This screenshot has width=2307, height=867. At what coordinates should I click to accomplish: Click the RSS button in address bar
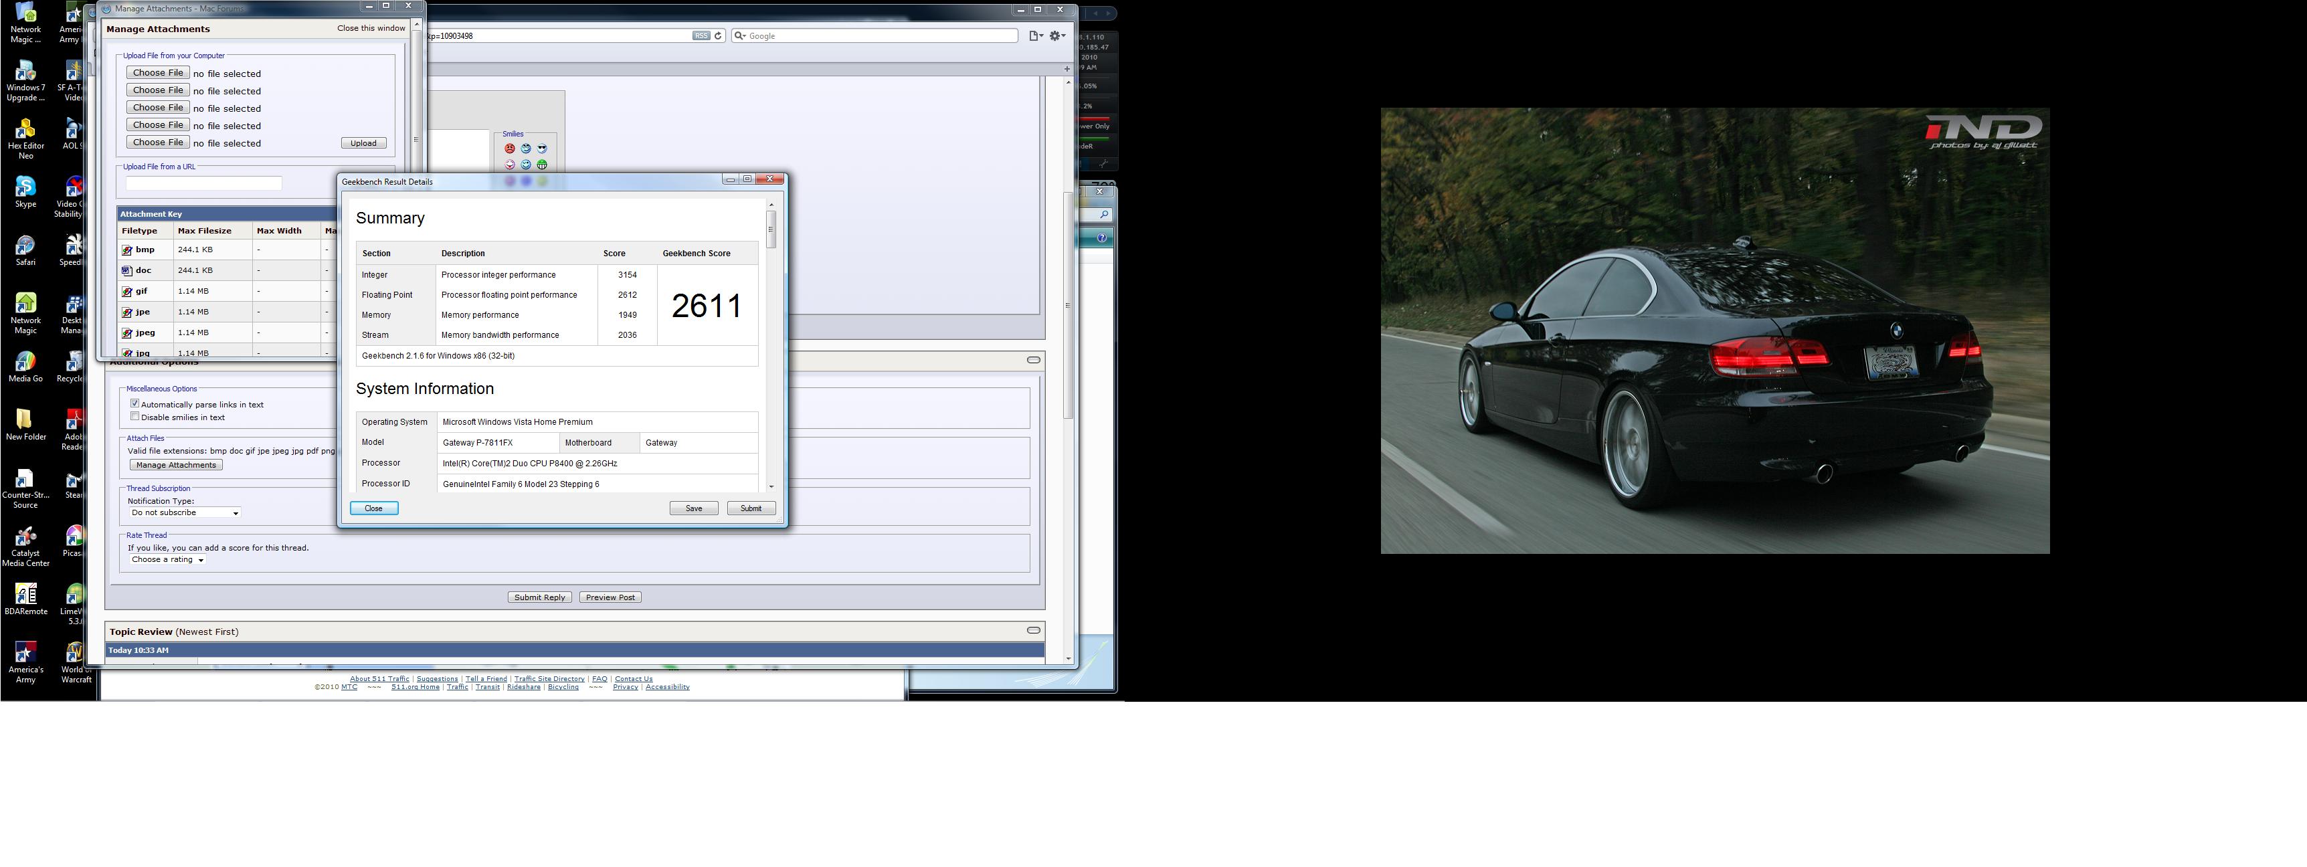coord(701,36)
